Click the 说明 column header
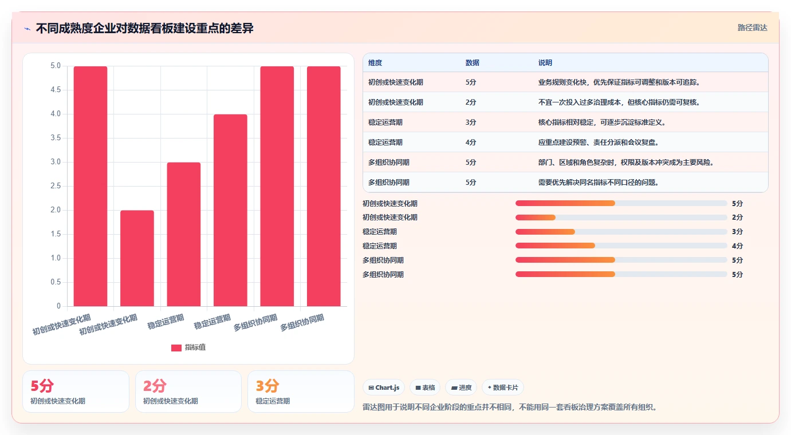 [x=545, y=63]
